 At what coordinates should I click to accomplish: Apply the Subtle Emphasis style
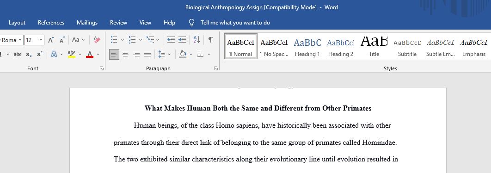coord(441,46)
